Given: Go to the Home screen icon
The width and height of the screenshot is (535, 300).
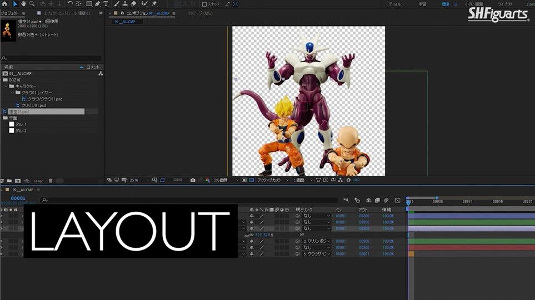Looking at the screenshot, I should 4,4.
